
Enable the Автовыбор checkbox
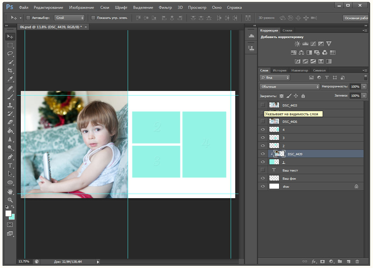28,18
